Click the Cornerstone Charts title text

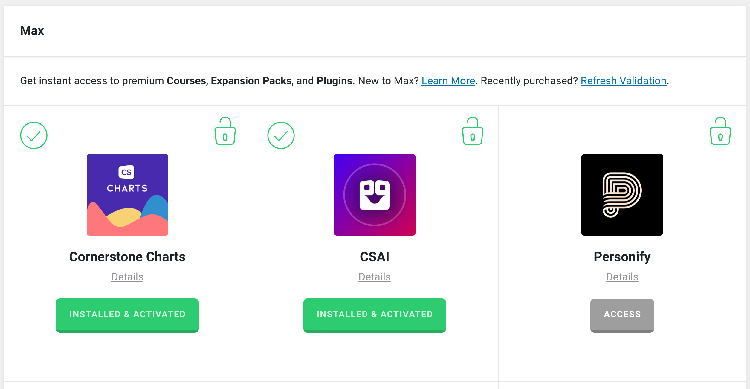[127, 257]
